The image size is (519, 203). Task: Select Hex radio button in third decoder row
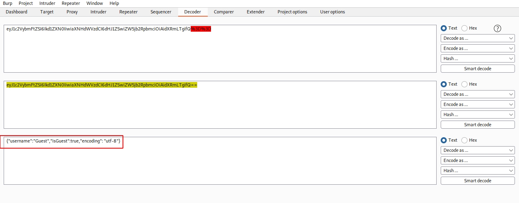[465, 140]
